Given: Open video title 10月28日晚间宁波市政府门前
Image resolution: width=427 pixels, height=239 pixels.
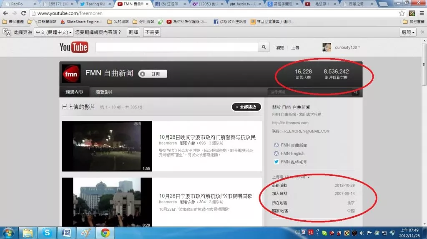Looking at the screenshot, I should (207, 138).
